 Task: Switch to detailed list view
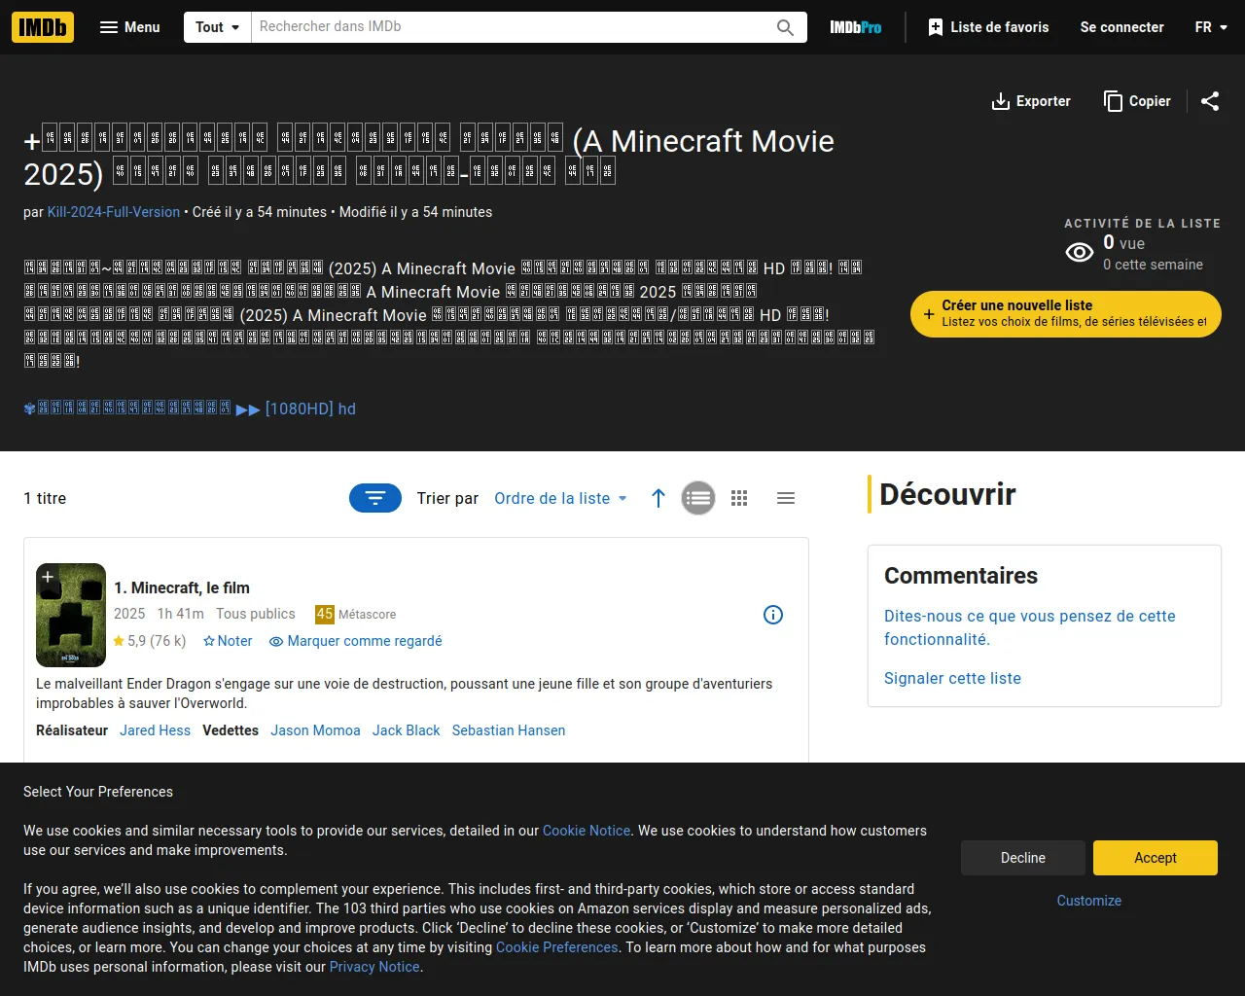click(x=698, y=498)
